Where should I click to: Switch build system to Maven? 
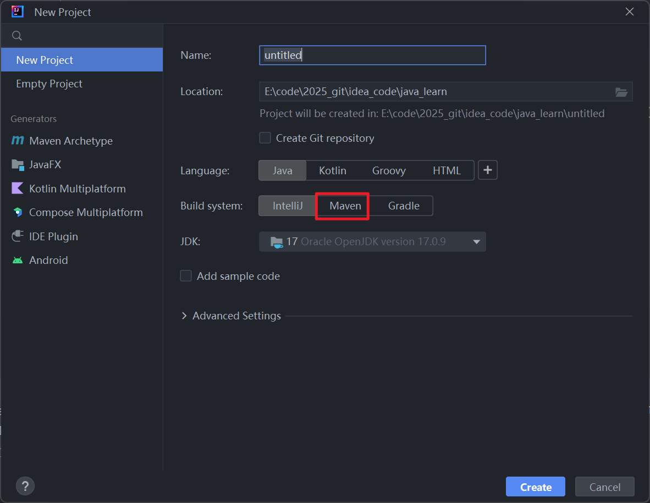pos(345,206)
